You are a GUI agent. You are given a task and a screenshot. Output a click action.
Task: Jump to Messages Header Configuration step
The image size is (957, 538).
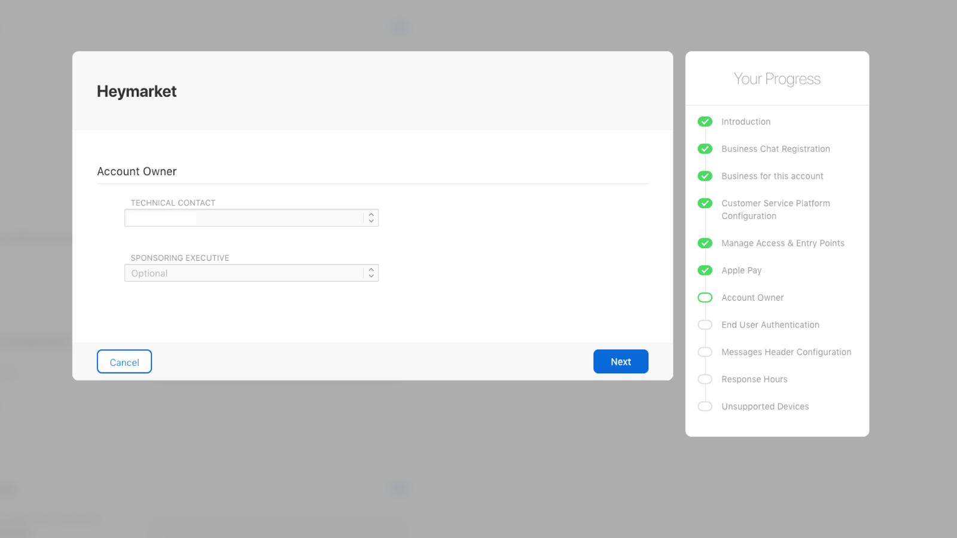click(787, 352)
